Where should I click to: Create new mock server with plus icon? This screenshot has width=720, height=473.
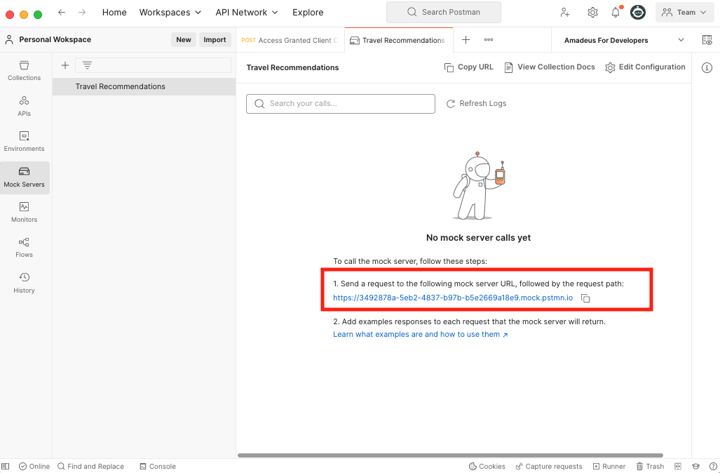(65, 65)
